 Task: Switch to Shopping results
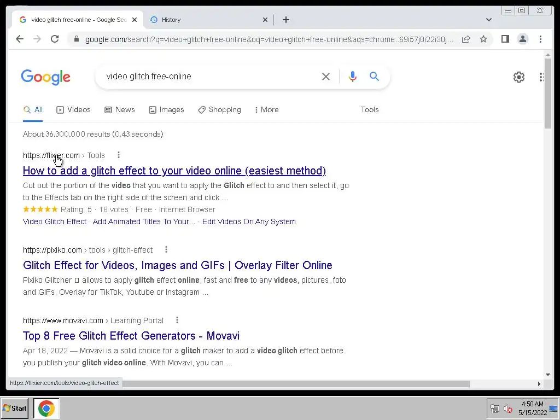220,109
